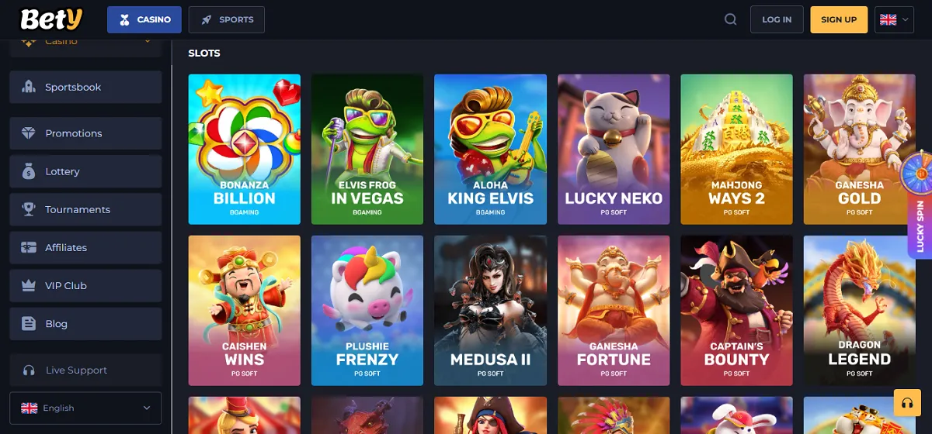Screen dimensions: 932x434
Task: Click the Lottery money bag icon
Action: 29,171
